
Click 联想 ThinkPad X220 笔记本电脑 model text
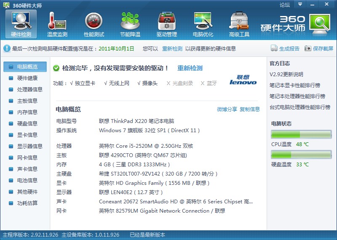136,121
